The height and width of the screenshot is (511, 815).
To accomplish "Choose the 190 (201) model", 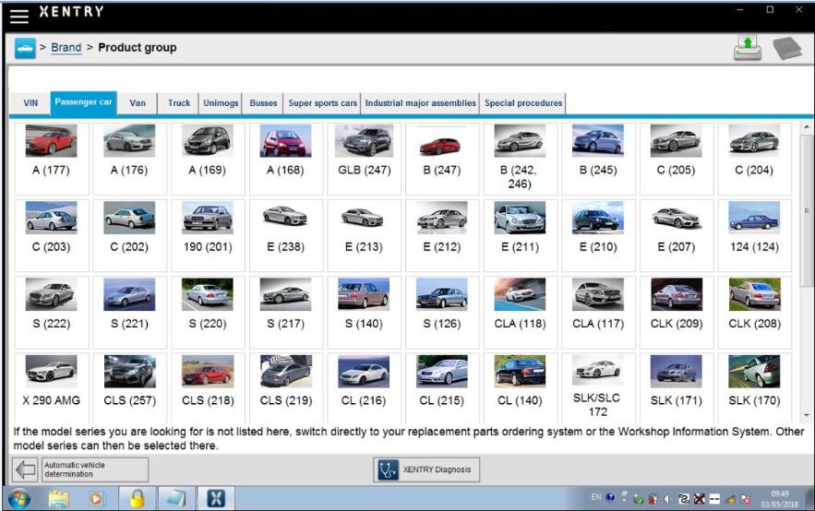I will click(x=208, y=235).
